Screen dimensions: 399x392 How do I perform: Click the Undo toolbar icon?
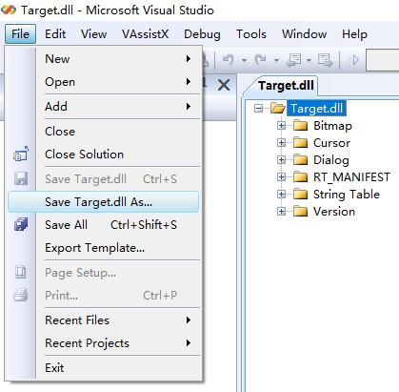click(x=229, y=60)
